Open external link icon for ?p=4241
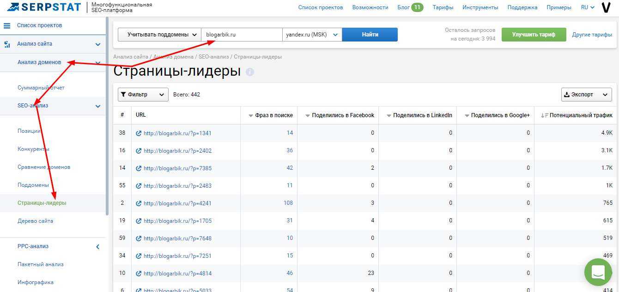Image resolution: width=619 pixels, height=292 pixels. [x=139, y=203]
